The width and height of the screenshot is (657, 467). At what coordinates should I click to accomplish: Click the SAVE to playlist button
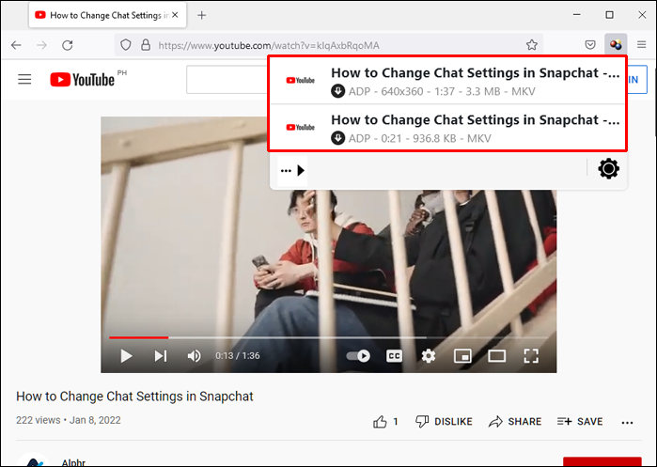point(580,422)
